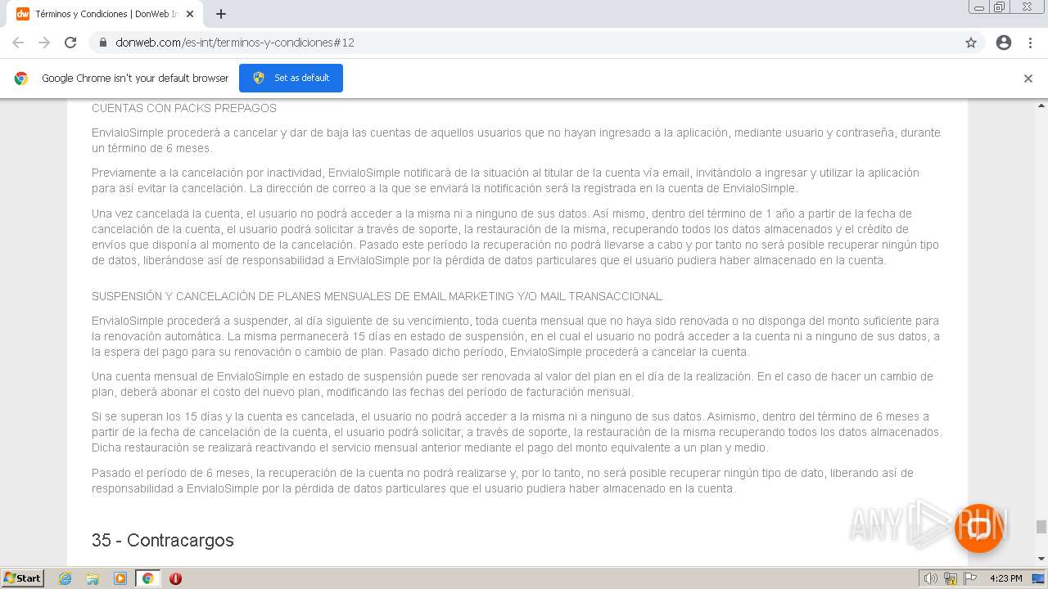
Task: Click the Google Chrome isn't your default browser text
Action: pos(135,79)
